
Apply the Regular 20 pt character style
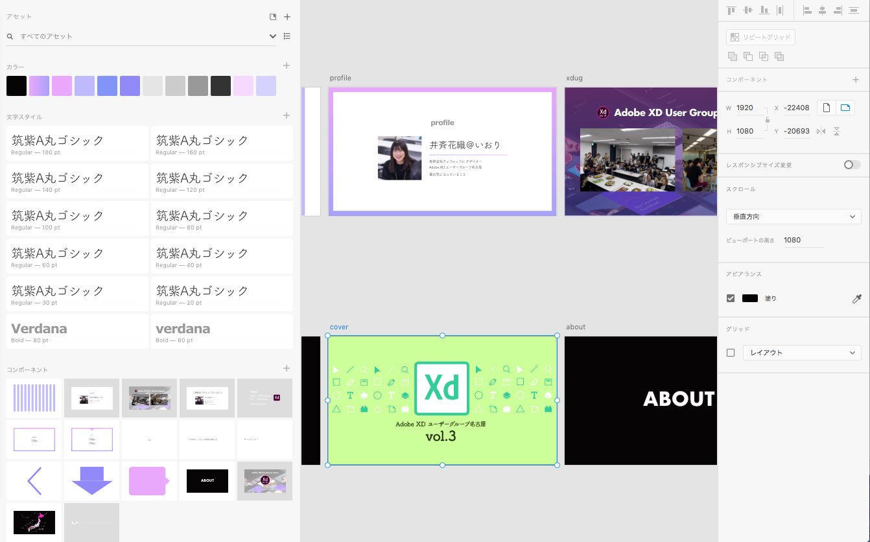[x=222, y=294]
